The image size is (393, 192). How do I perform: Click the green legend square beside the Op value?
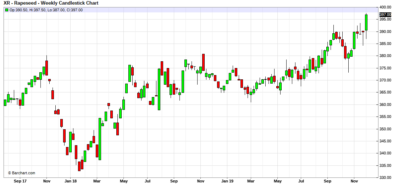click(7, 10)
